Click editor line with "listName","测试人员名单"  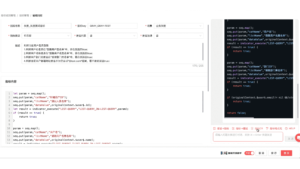click(42, 101)
